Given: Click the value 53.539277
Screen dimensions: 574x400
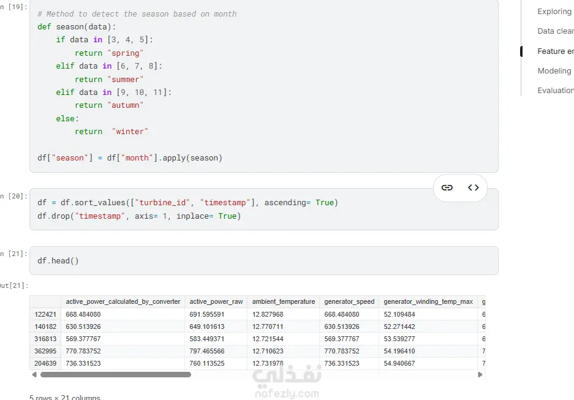Looking at the screenshot, I should 399,339.
